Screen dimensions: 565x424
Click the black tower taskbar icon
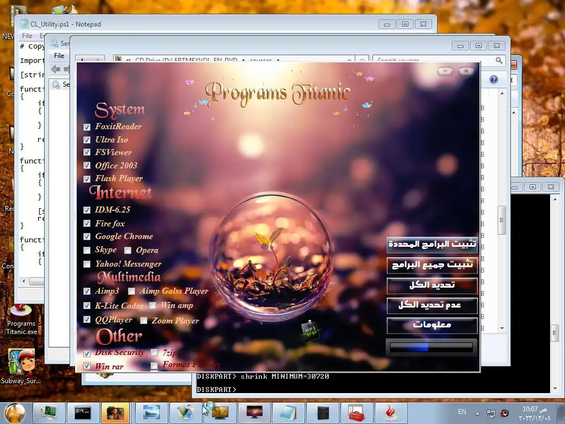click(323, 413)
